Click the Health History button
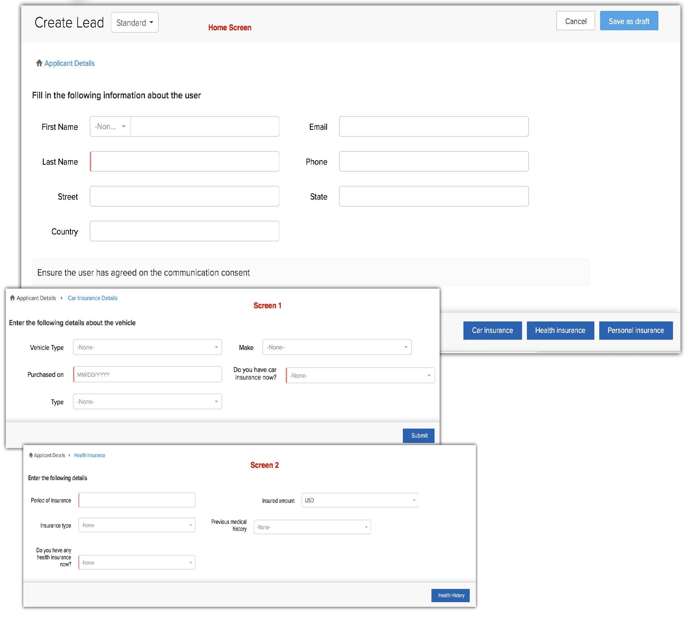 pos(451,595)
